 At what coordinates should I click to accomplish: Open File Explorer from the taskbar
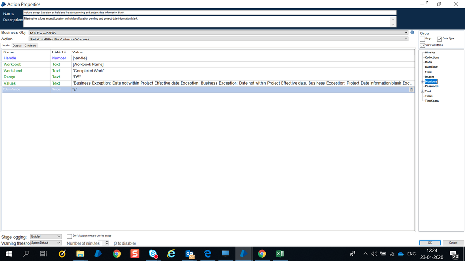[80, 254]
